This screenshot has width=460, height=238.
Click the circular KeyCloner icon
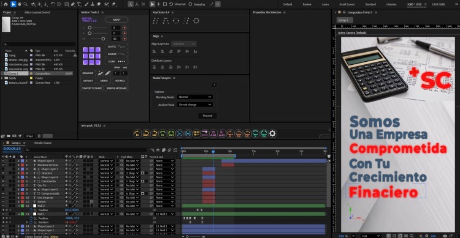tap(176, 20)
